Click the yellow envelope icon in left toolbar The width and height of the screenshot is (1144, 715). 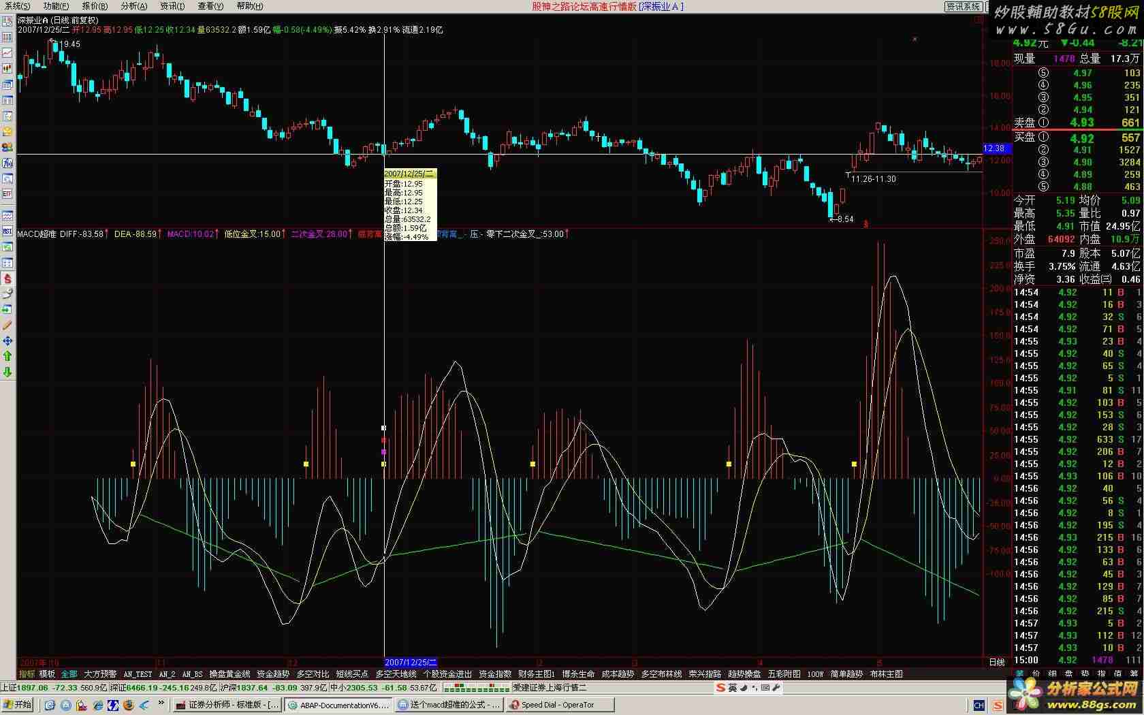(x=7, y=131)
